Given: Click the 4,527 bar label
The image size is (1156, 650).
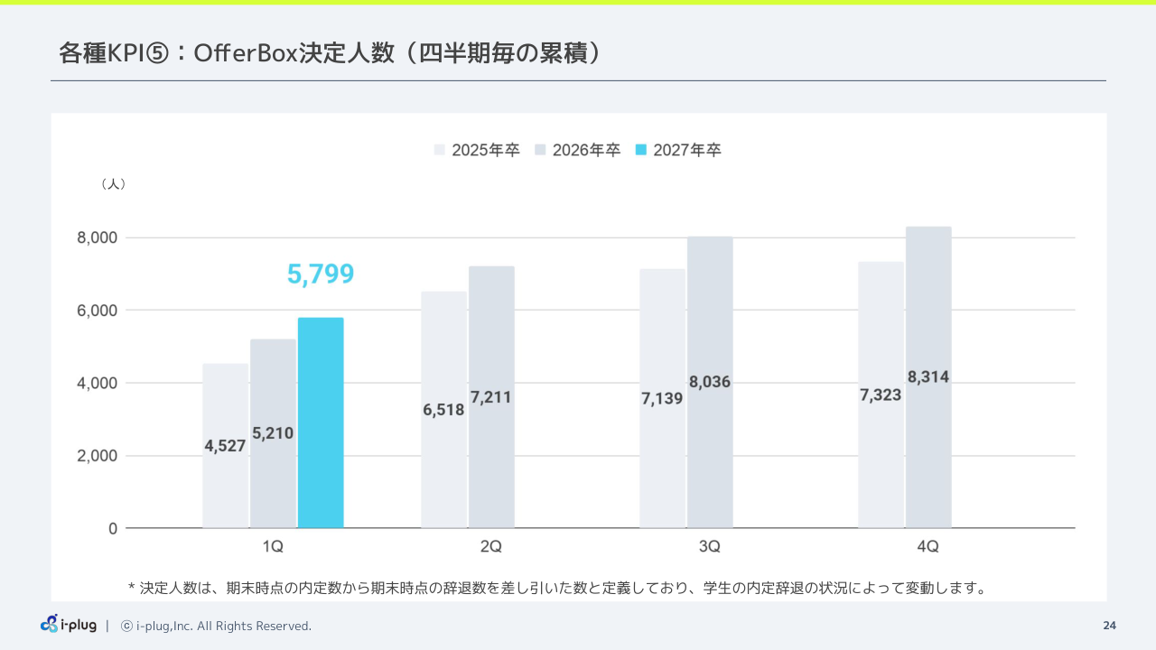Looking at the screenshot, I should (x=226, y=446).
